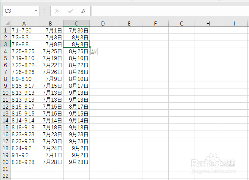
Task: Select cell containing 7.26-8.26
Action: 24,72
